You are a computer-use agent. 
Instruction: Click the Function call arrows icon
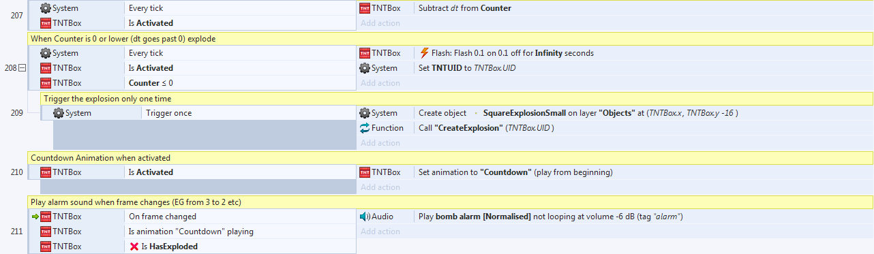[365, 128]
